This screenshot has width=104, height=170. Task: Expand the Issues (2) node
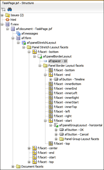2,15
